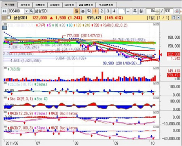Tick the checkbox beside 삼성SDI name
Screen dimensions: 182x146
pyautogui.click(x=8, y=18)
